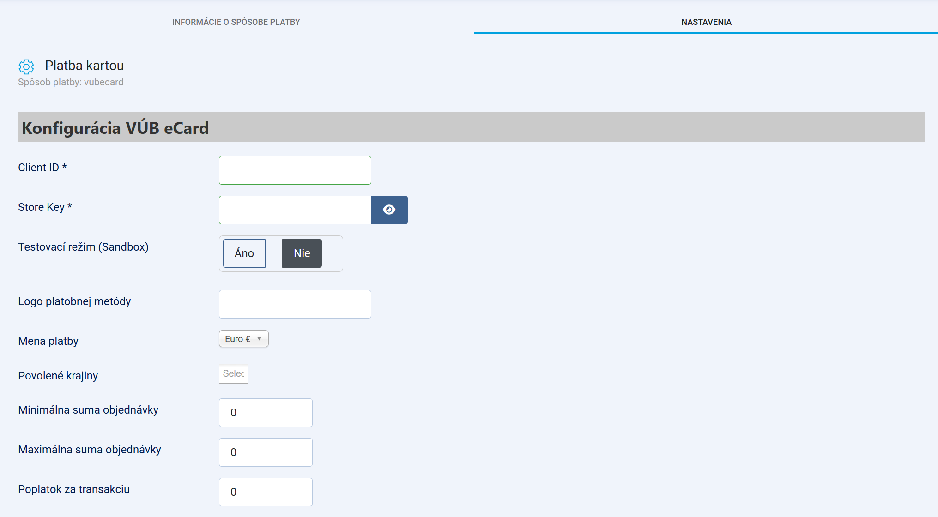Click the gear icon next to Platba kartou

[x=26, y=67]
